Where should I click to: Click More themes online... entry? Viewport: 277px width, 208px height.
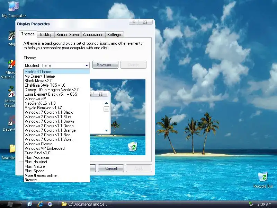coord(57,175)
